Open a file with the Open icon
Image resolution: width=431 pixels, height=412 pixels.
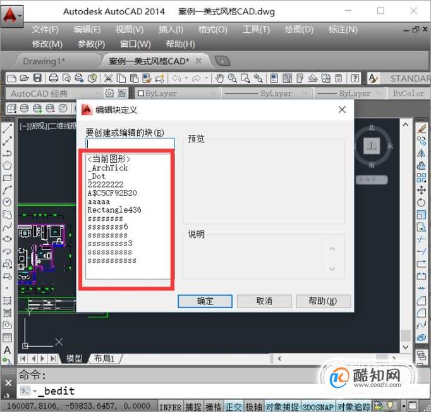(x=24, y=78)
